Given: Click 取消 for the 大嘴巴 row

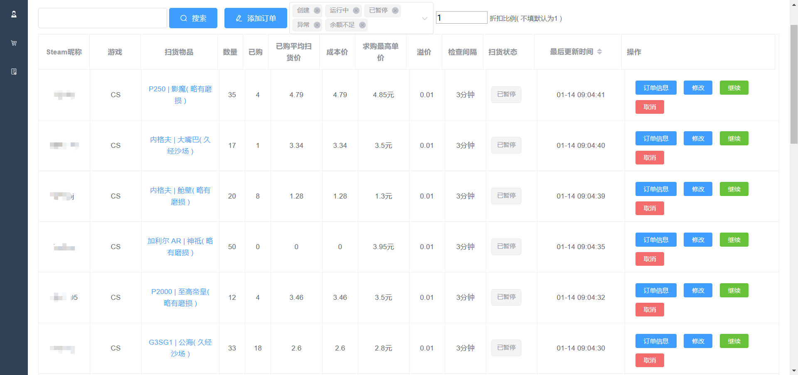Looking at the screenshot, I should click(650, 157).
